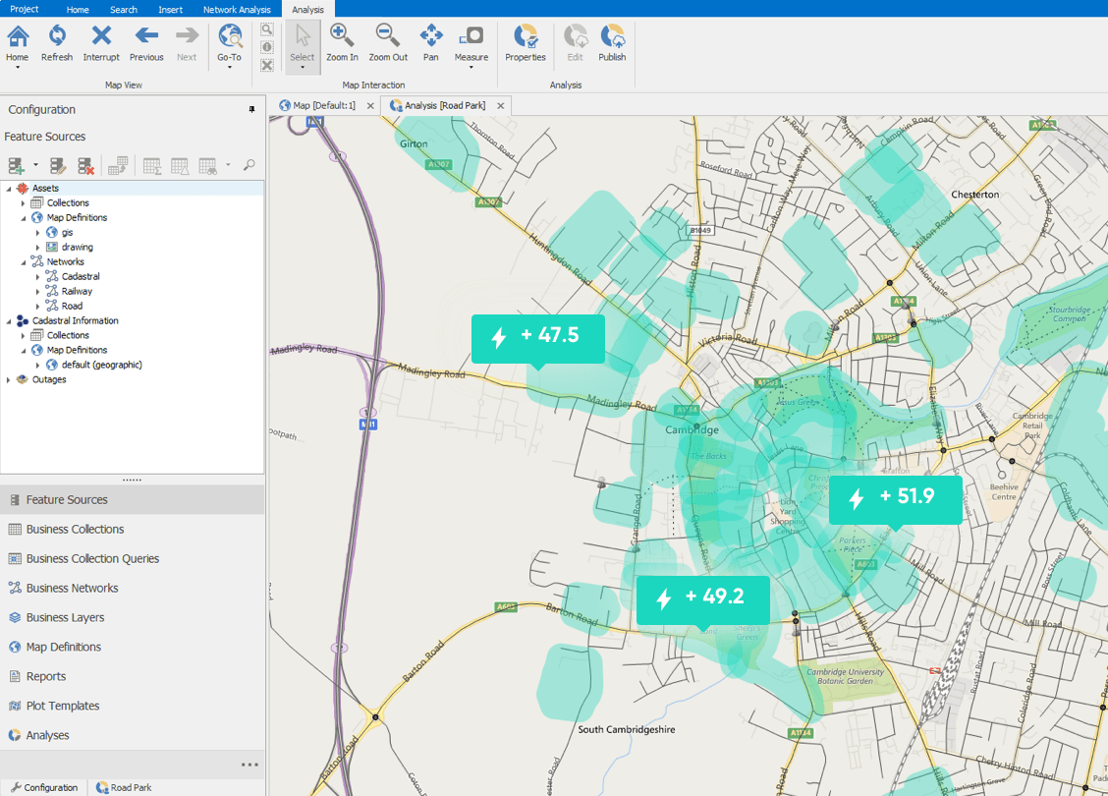Refresh the map view

(57, 43)
